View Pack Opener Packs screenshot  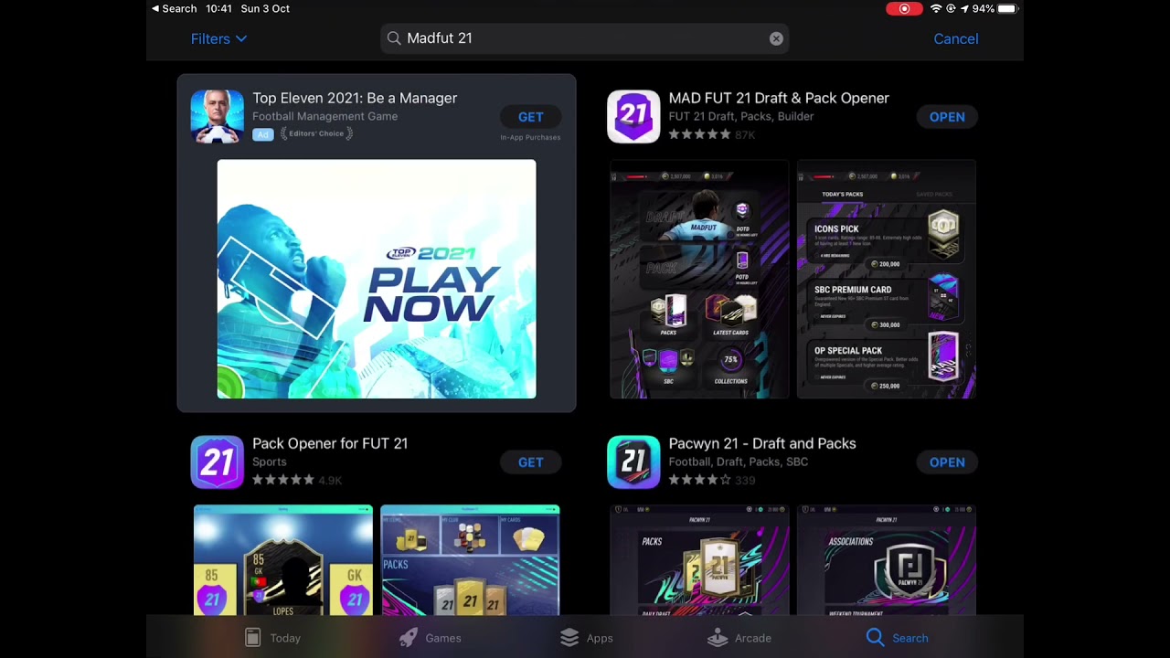click(470, 560)
